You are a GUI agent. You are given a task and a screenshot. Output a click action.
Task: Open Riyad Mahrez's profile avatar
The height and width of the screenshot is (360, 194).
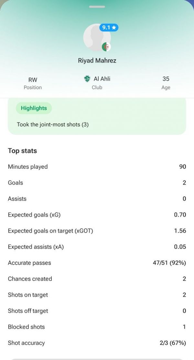[x=97, y=37]
